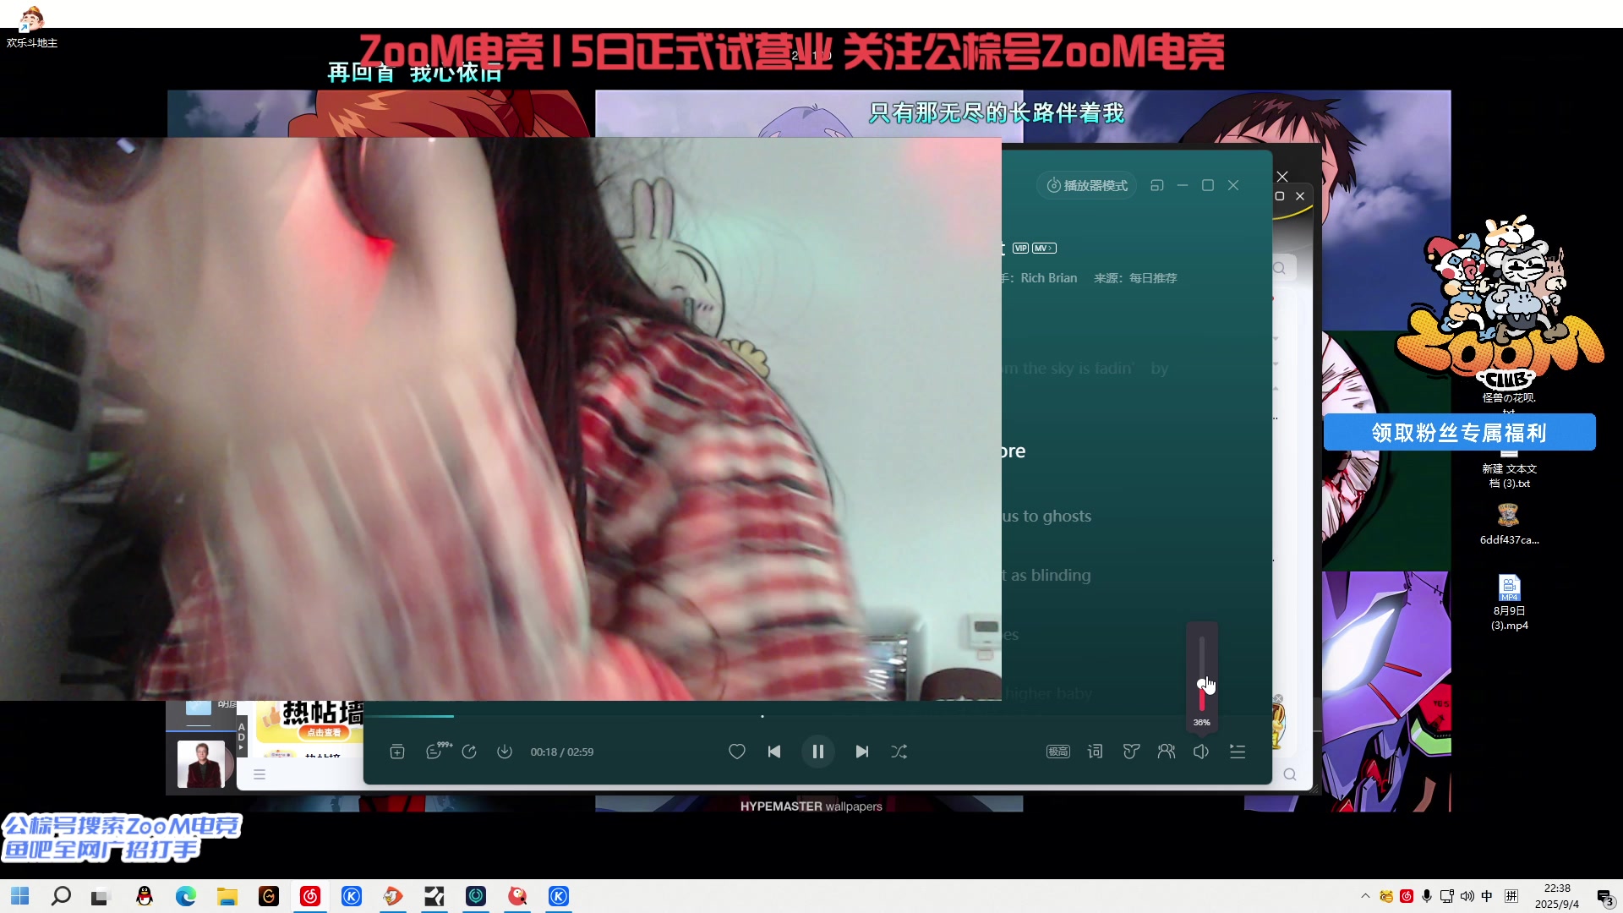
Task: Jump to lyric line 'as blinding'
Action: [x=1046, y=575]
